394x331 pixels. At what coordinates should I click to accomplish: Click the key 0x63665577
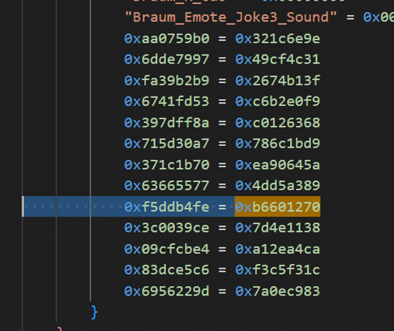pyautogui.click(x=166, y=186)
